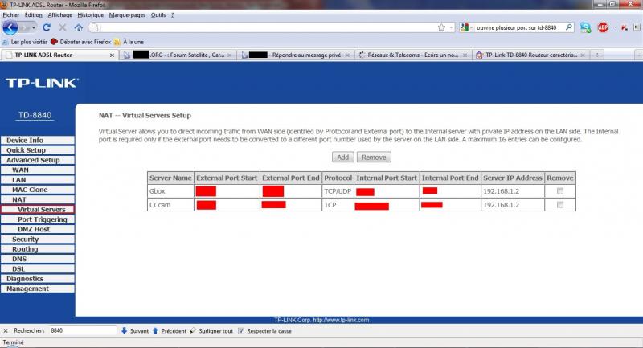
Task: Switch to TP-Link TD-8840 Routeur tab
Action: coord(530,55)
